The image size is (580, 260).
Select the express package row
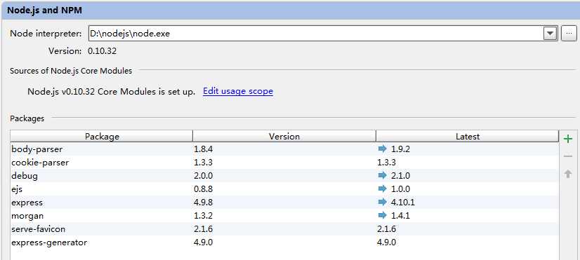click(284, 203)
